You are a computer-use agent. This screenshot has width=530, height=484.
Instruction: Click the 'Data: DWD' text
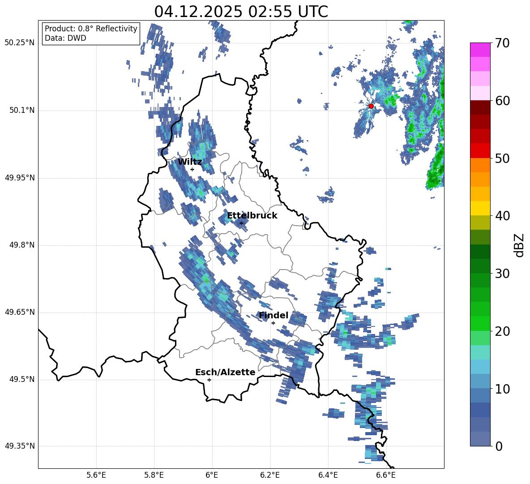pyautogui.click(x=65, y=38)
